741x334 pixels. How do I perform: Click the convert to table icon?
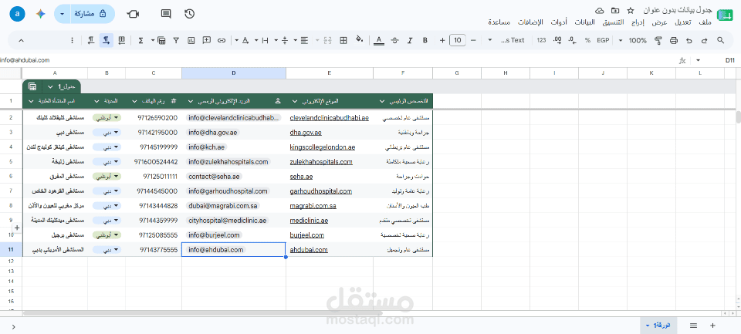161,41
